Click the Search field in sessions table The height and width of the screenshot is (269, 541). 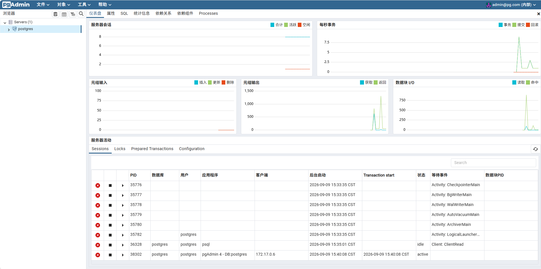493,163
